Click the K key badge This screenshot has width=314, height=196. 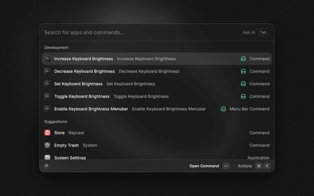[x=267, y=166]
